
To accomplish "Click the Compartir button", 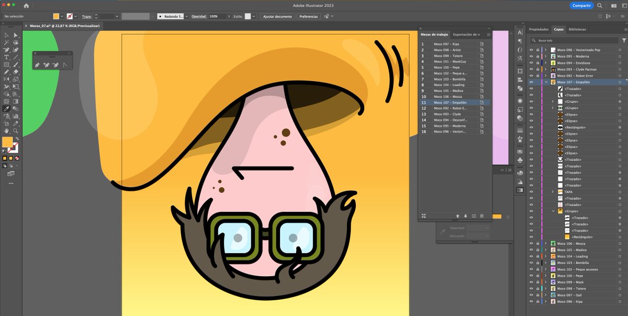I will pos(581,5).
